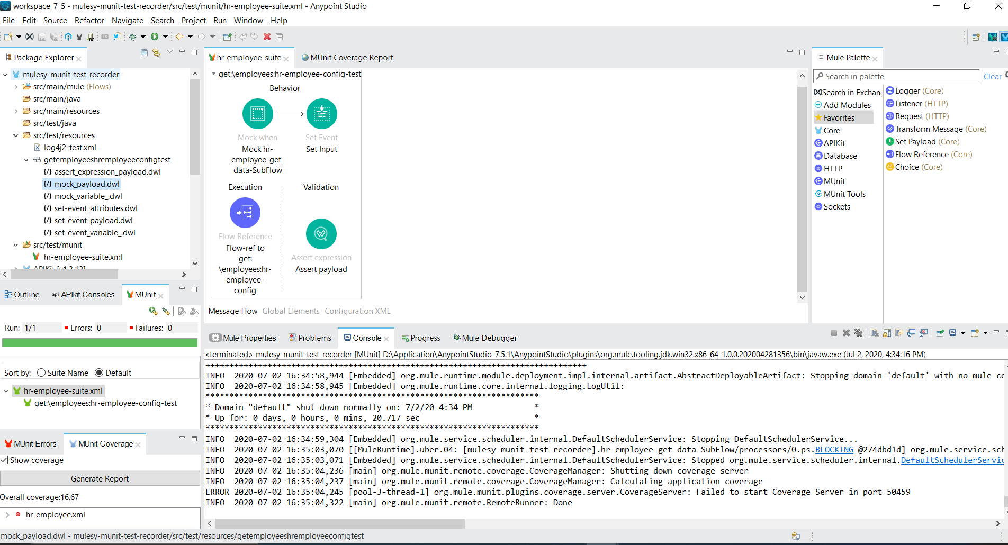
Task: Click the New project wizard toolbar icon
Action: point(8,37)
